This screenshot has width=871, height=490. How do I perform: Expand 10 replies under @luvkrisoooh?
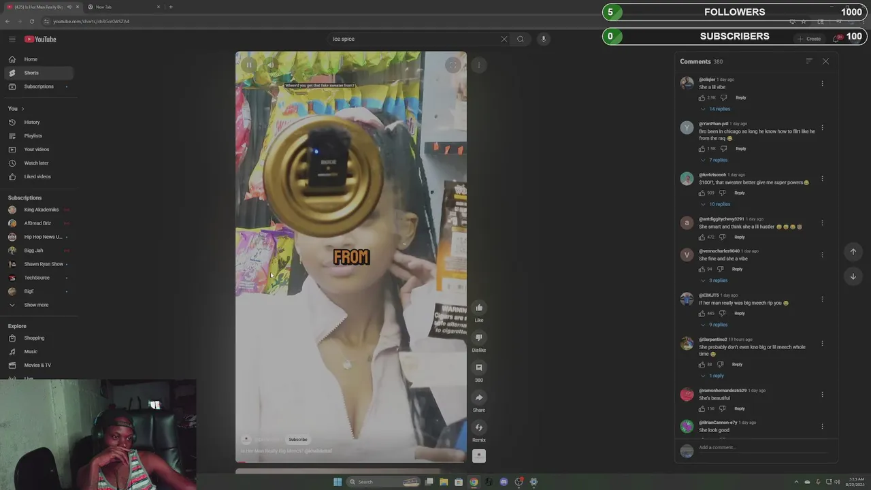[717, 204]
